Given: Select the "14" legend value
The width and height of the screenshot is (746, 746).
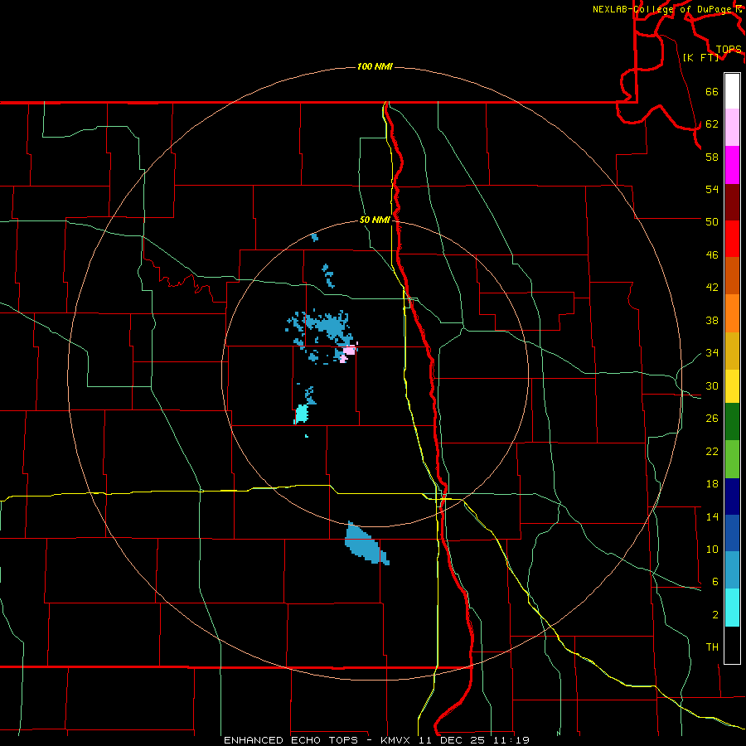Looking at the screenshot, I should tap(712, 516).
